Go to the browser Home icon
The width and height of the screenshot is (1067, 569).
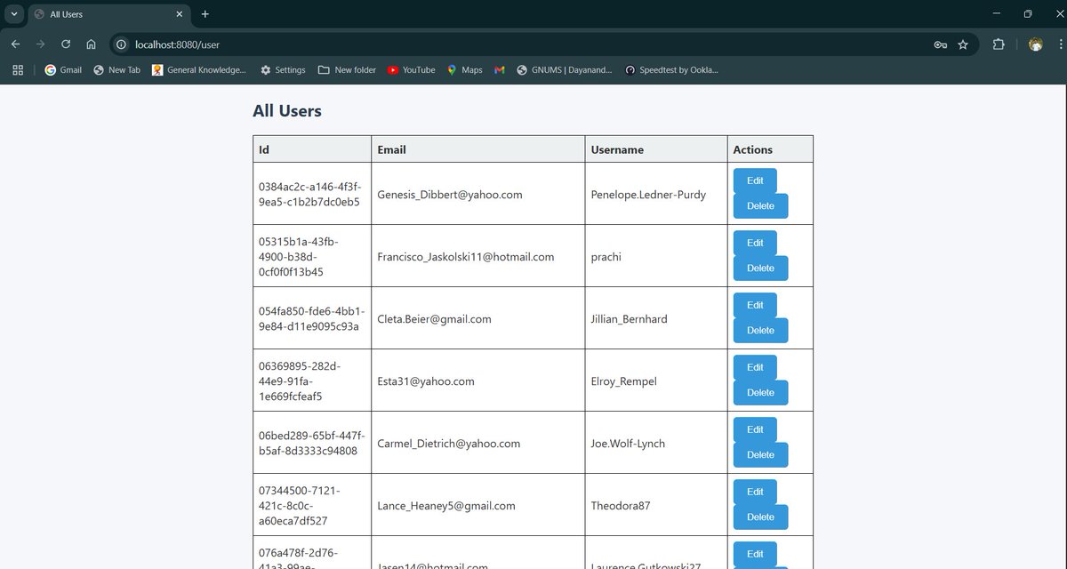[91, 44]
